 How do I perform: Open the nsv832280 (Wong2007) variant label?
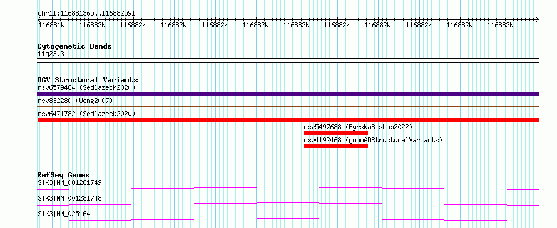pyautogui.click(x=75, y=101)
